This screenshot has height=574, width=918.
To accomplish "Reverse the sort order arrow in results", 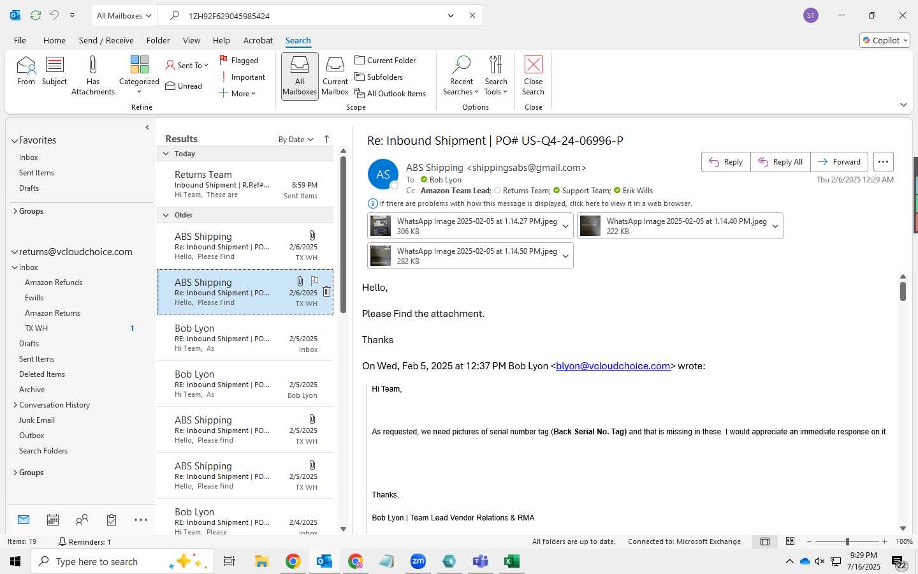I will point(327,139).
